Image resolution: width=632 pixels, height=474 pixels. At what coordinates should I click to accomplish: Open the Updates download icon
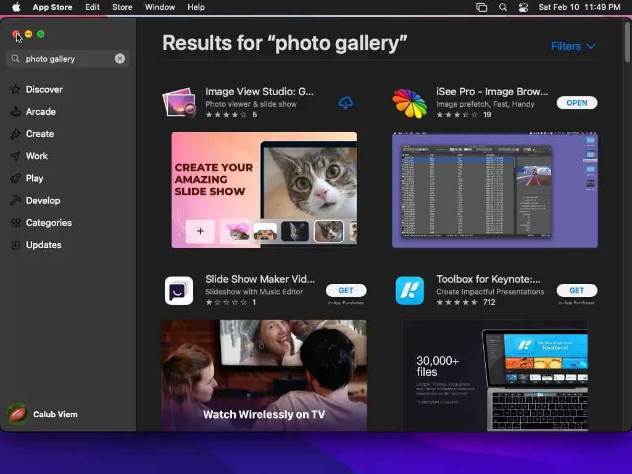click(x=15, y=244)
